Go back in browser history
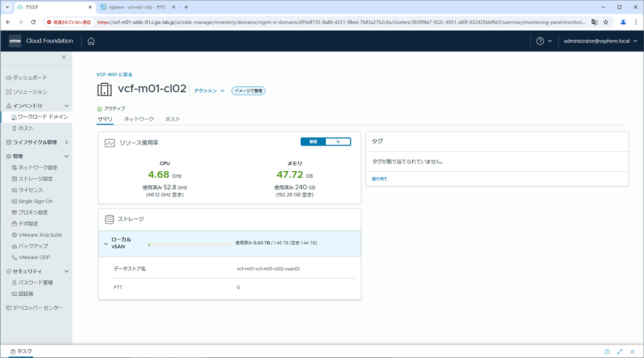 [8, 22]
